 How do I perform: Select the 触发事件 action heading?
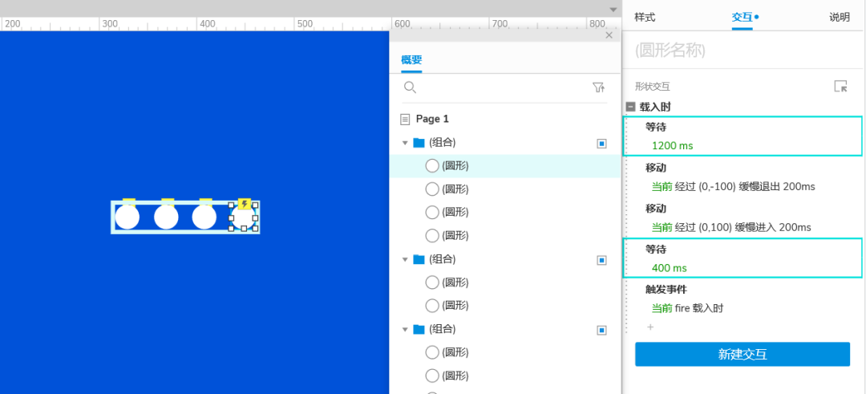pyautogui.click(x=666, y=290)
